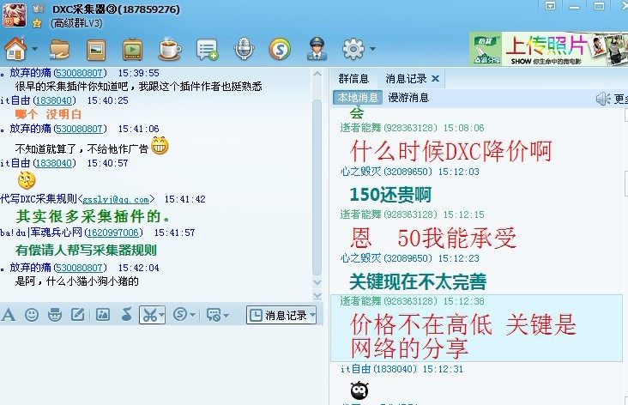Open the group shared files folder icon

[x=59, y=49]
